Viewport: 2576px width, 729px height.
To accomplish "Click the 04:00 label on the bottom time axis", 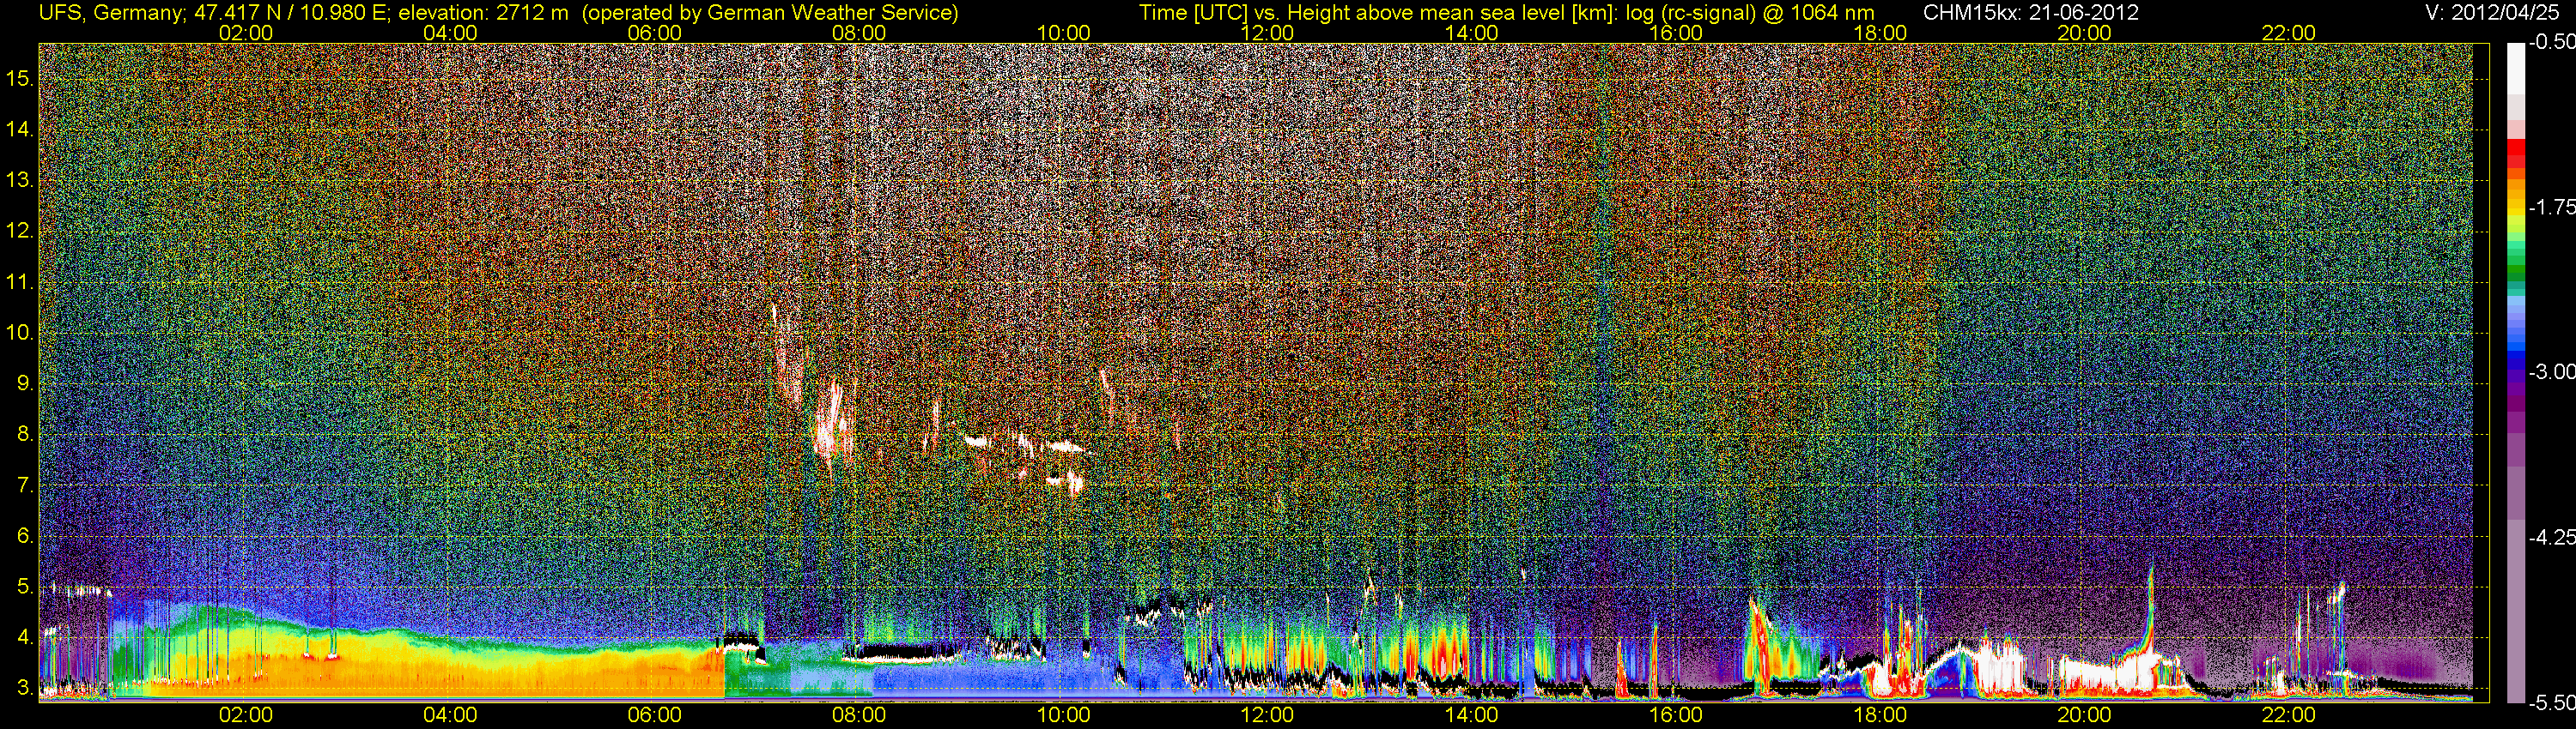I will tap(450, 715).
